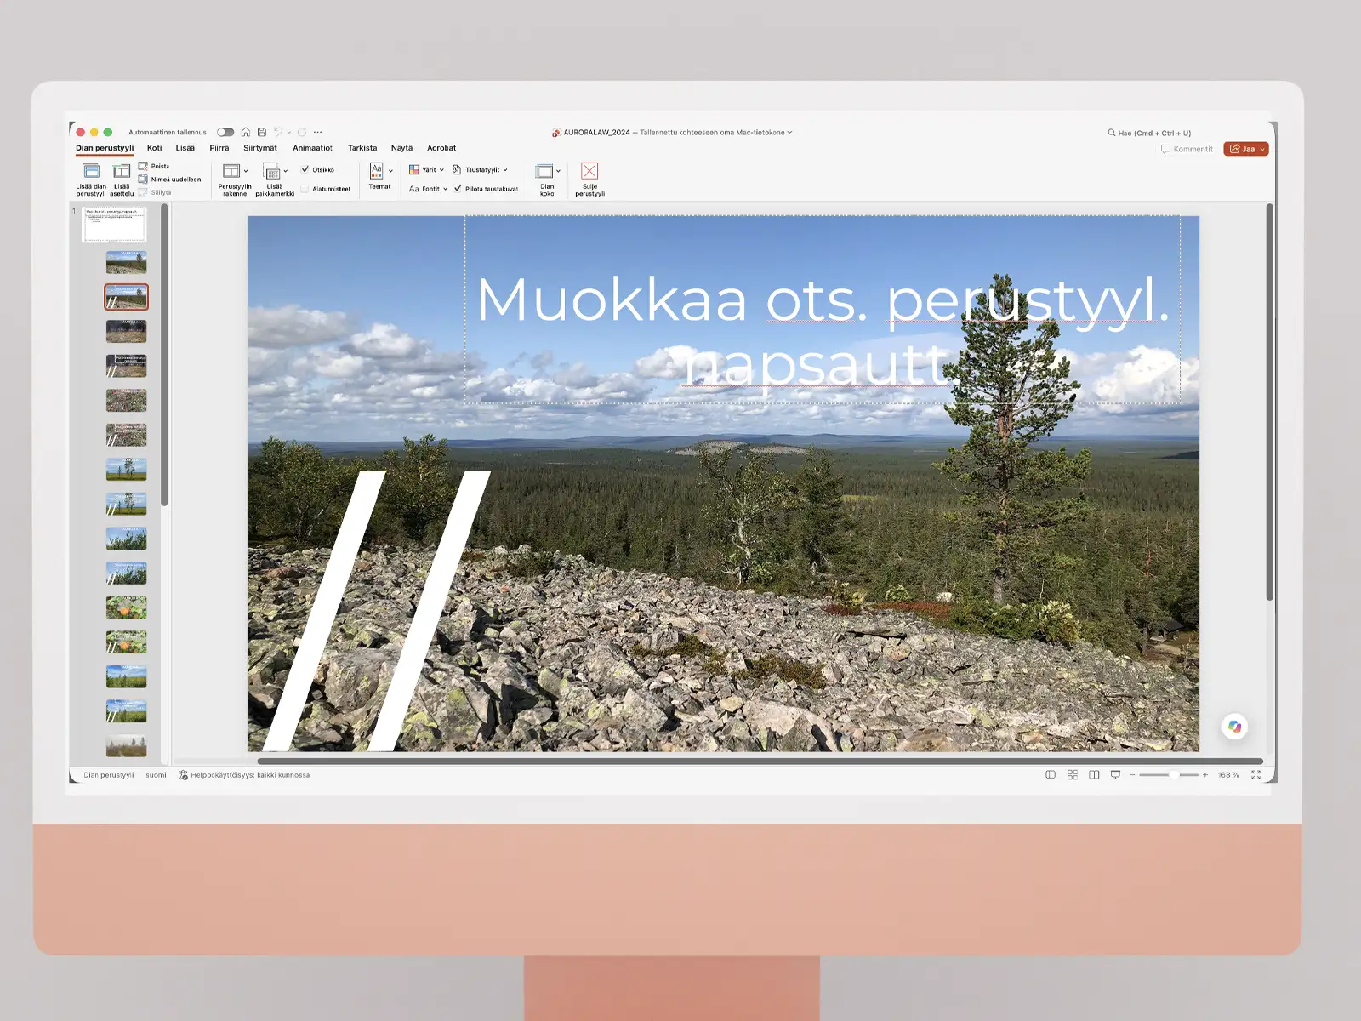The image size is (1361, 1021).
Task: Open the Näytä tab
Action: (x=401, y=148)
